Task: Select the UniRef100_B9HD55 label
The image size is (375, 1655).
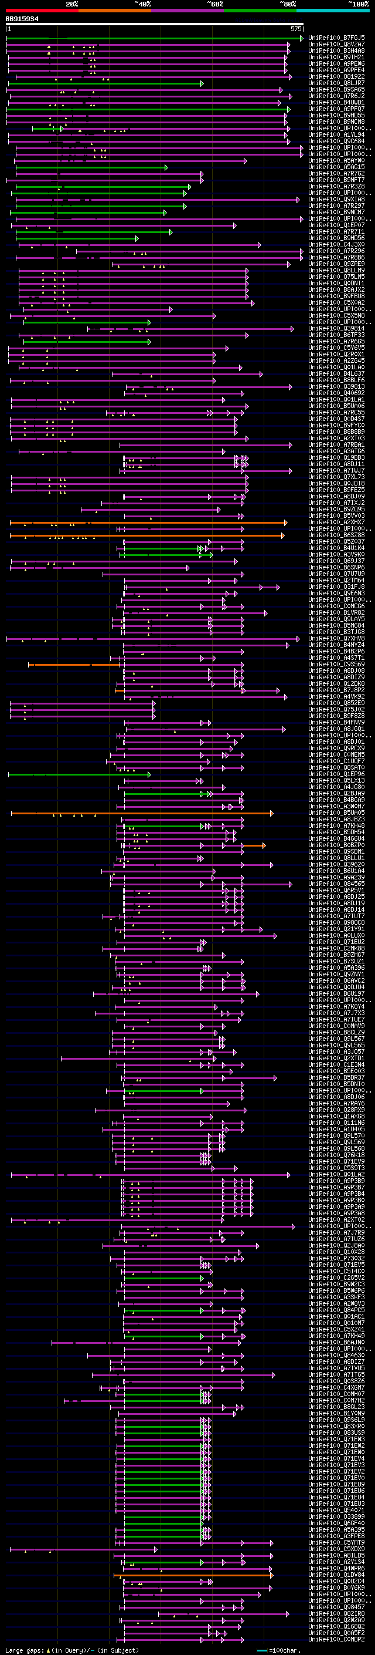Action: coord(336,116)
